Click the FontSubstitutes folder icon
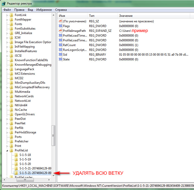Screen dimensions: 194x190 [x=11, y=29]
